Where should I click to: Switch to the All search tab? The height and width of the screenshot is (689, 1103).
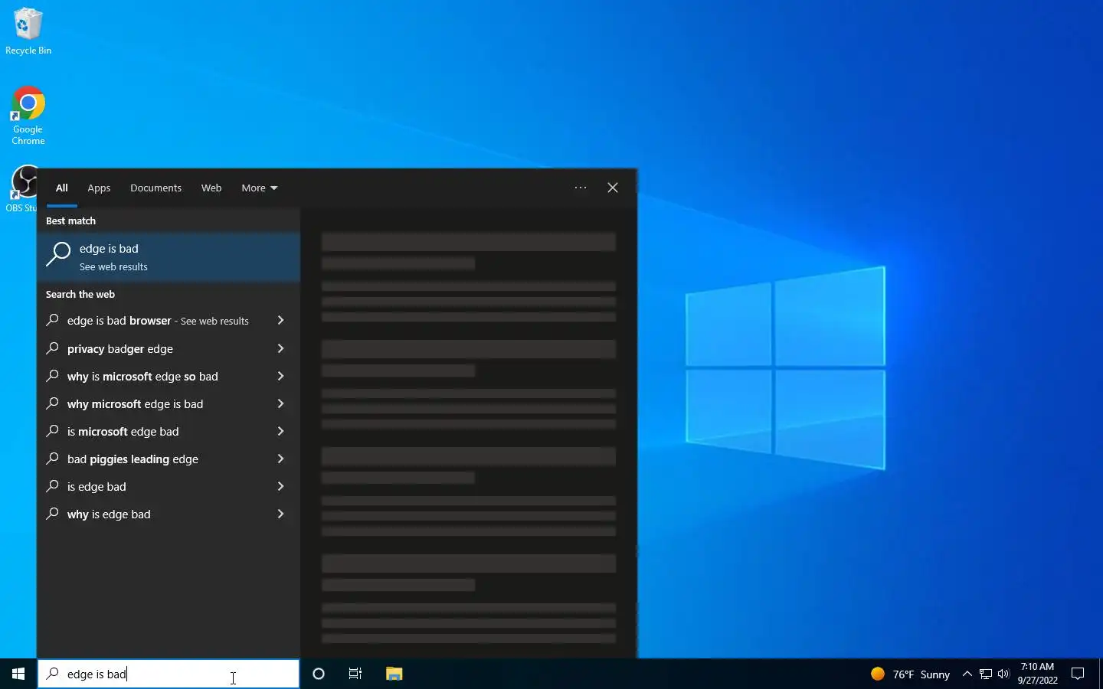click(62, 188)
